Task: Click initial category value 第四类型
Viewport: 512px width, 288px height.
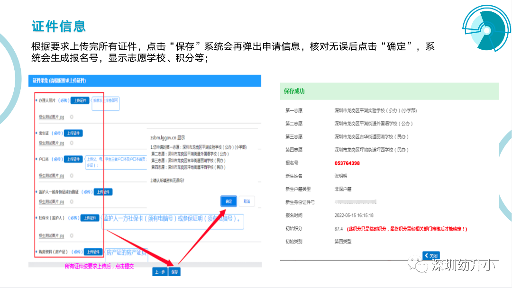Action: tap(343, 242)
